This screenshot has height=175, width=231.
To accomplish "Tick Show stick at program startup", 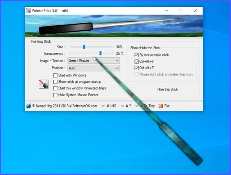I will (55, 82).
